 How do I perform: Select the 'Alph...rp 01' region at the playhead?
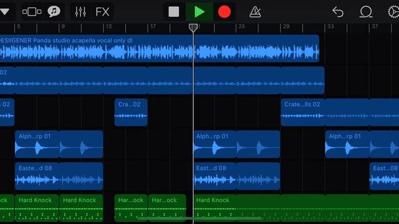[237, 144]
